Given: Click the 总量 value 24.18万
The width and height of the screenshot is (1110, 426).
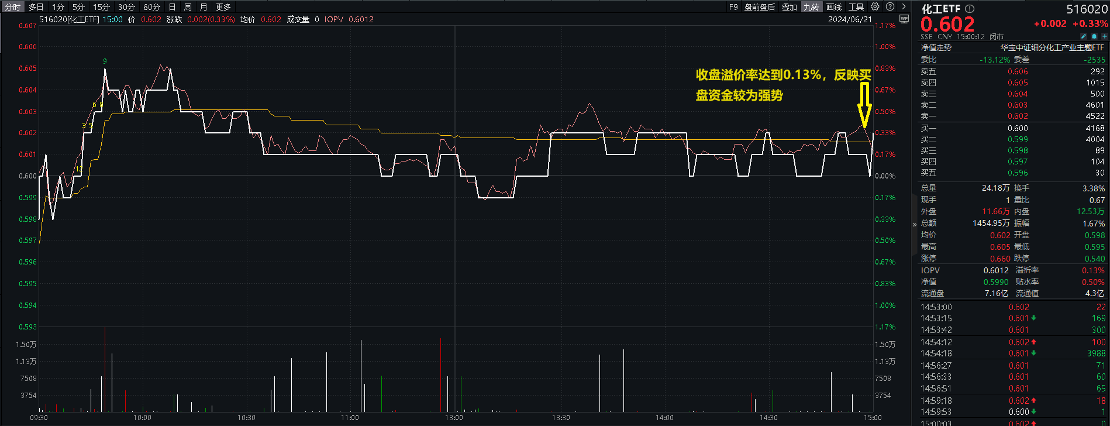Looking at the screenshot, I should [x=995, y=188].
